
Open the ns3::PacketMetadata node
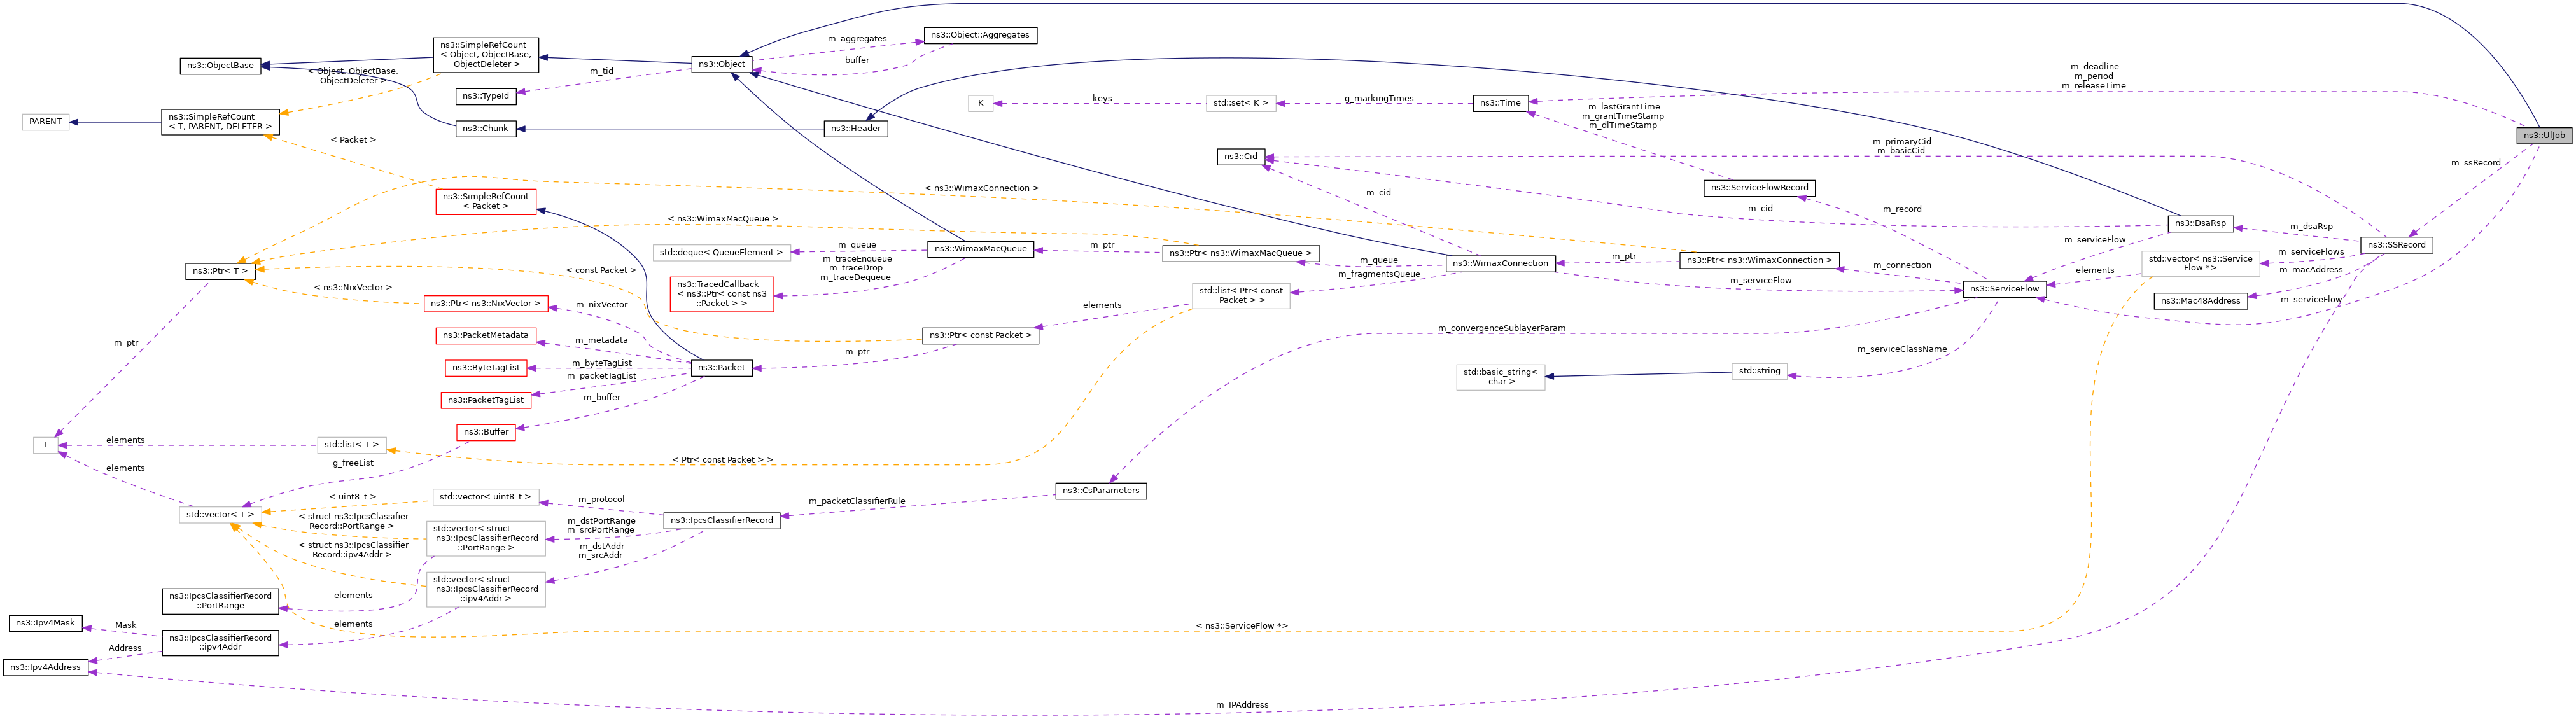coord(486,336)
